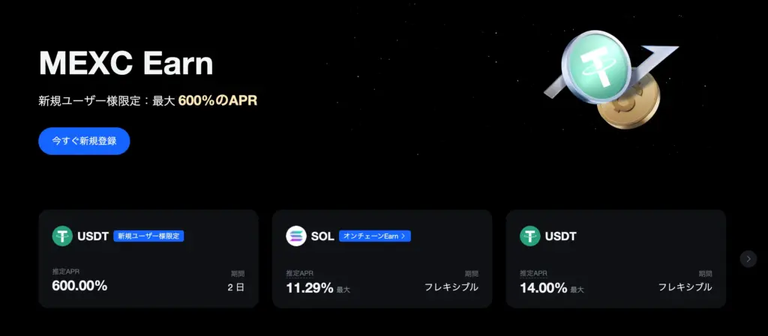Click フレキシブル period on the 14.00% card
The width and height of the screenshot is (768, 336).
(685, 287)
